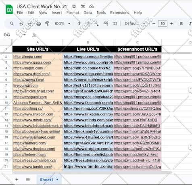Open the File menu

click(20, 12)
